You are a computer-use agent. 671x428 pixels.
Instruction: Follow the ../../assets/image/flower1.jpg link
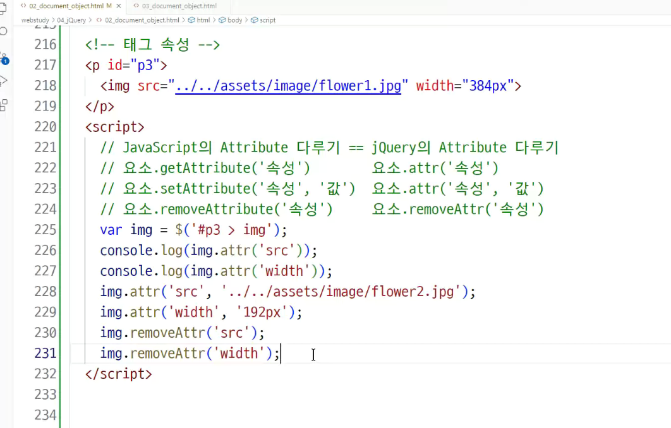pos(288,86)
